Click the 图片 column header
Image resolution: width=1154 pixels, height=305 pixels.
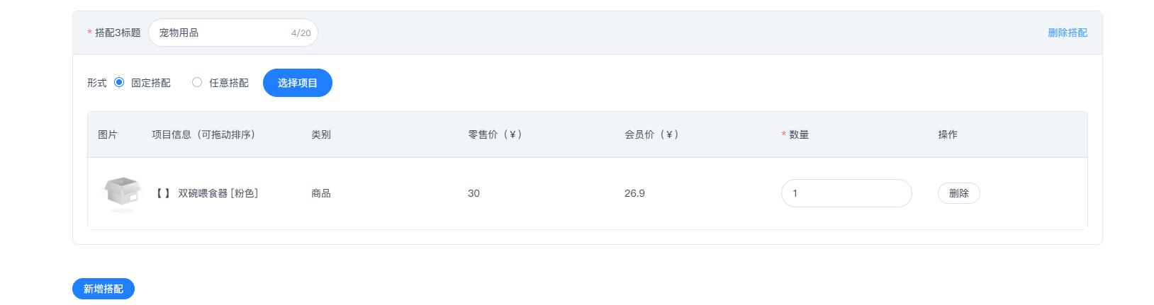click(108, 134)
